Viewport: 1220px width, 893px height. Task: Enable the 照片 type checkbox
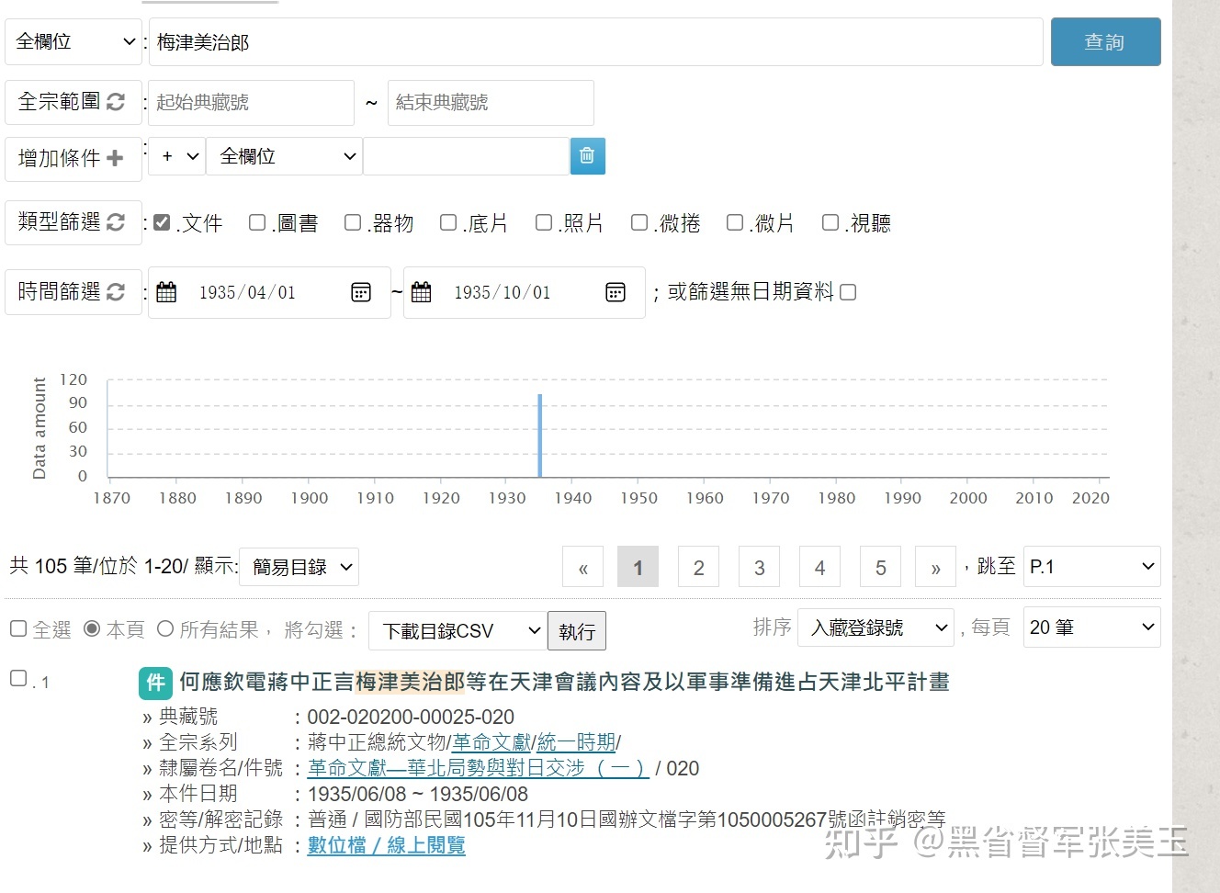click(544, 222)
